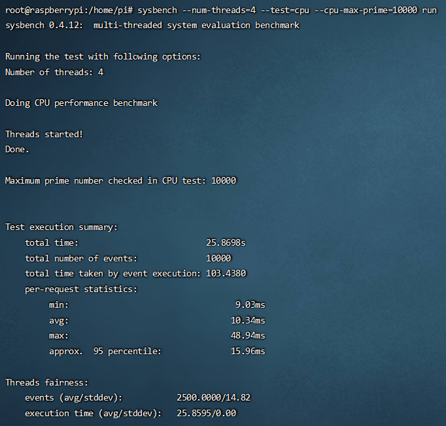Click the avg value 10.34ms
Viewport: 446px width, 426px height.
248,320
